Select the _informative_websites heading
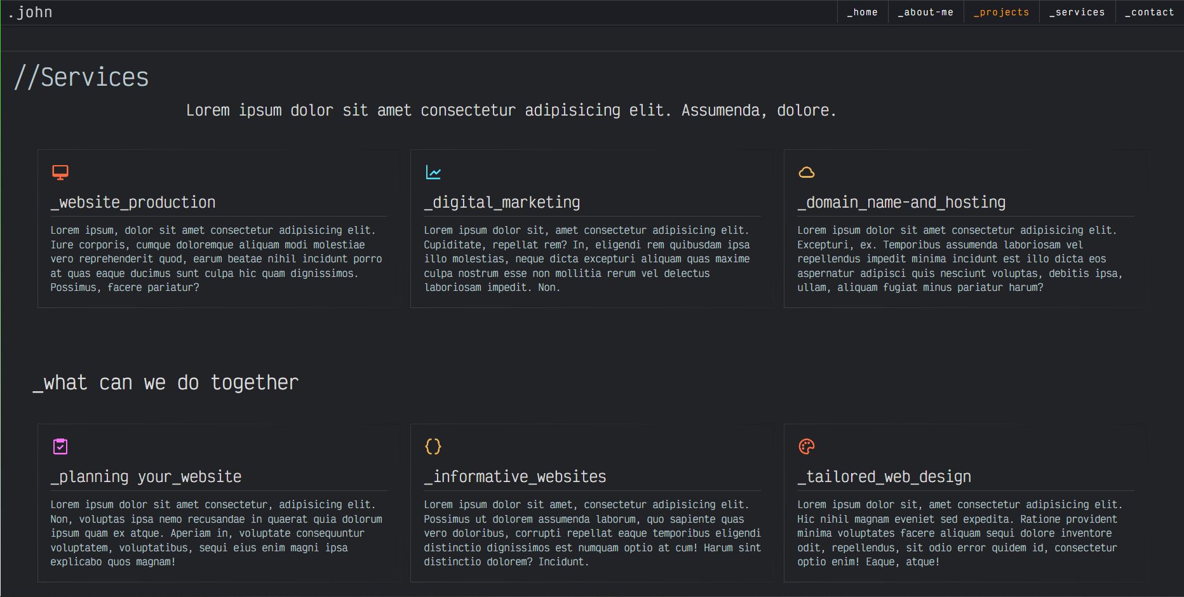The image size is (1184, 597). pyautogui.click(x=515, y=477)
